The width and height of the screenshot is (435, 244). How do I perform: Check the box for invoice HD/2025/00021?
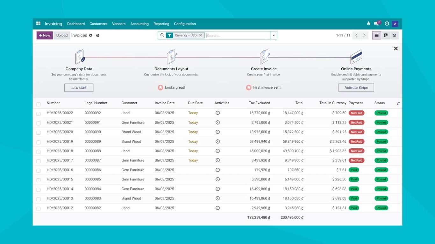click(39, 123)
